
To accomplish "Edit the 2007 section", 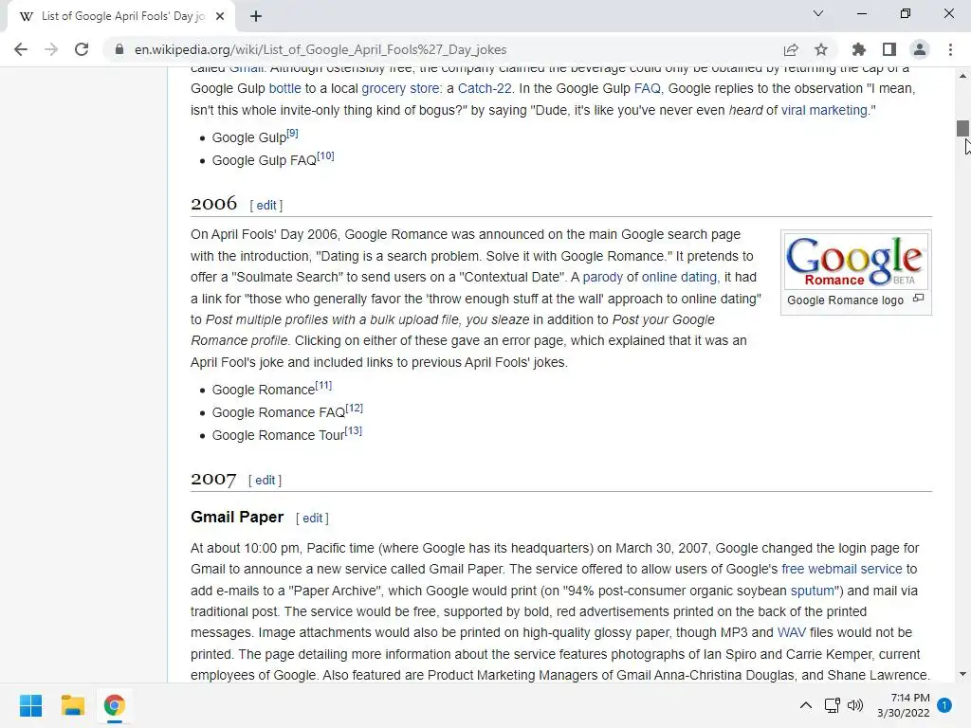I will click(x=266, y=481).
